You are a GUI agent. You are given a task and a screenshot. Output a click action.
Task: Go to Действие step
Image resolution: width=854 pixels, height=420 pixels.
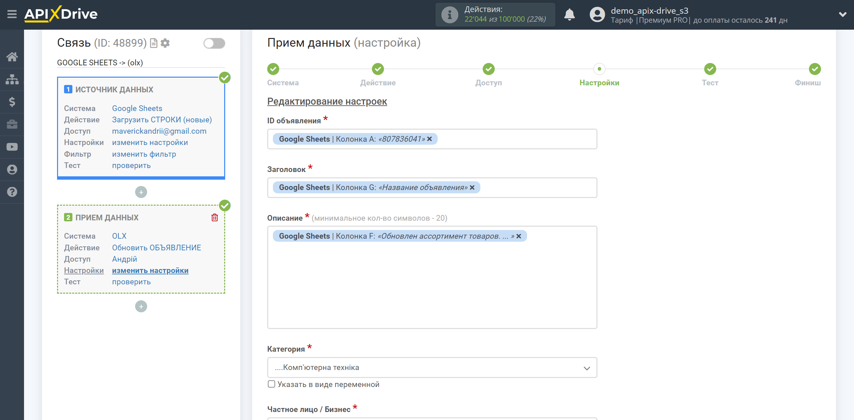[378, 69]
